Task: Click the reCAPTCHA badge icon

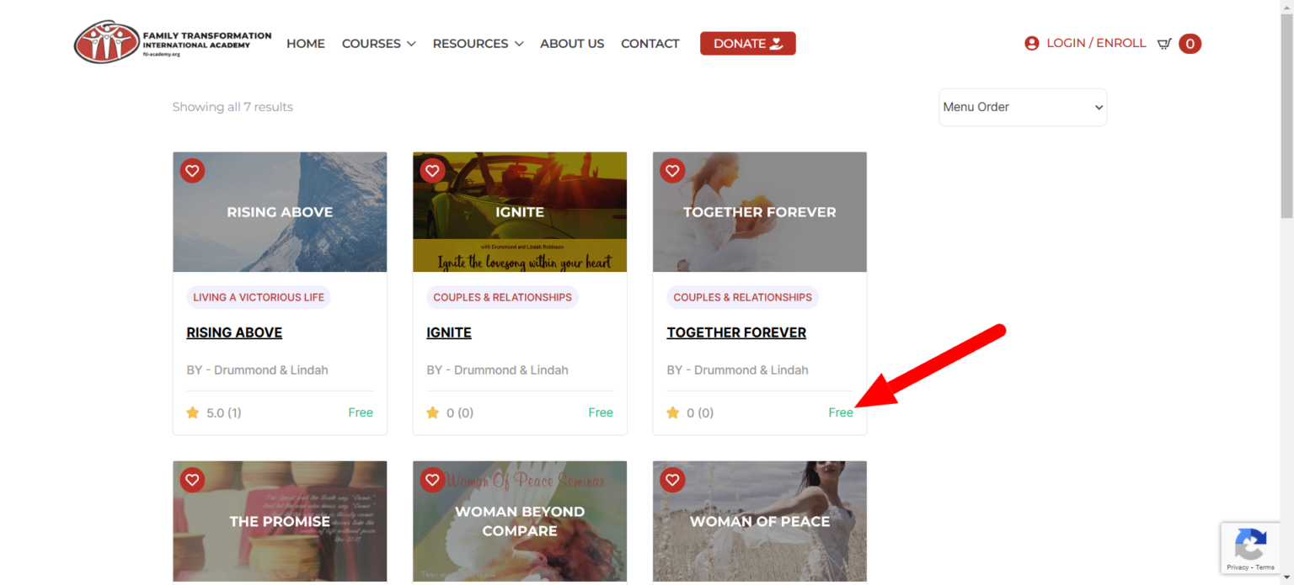Action: point(1250,545)
